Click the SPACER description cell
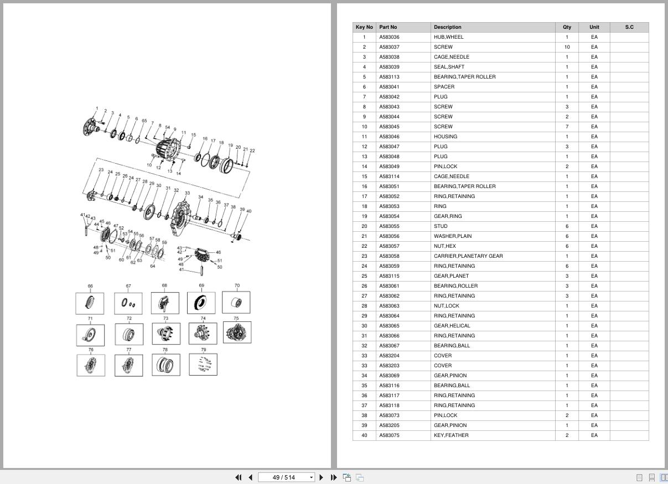The height and width of the screenshot is (484, 668). tap(493, 87)
